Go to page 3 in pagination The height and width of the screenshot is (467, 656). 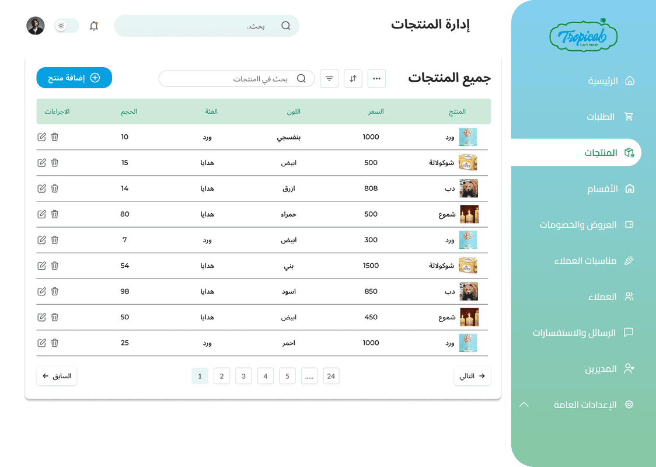(x=243, y=376)
